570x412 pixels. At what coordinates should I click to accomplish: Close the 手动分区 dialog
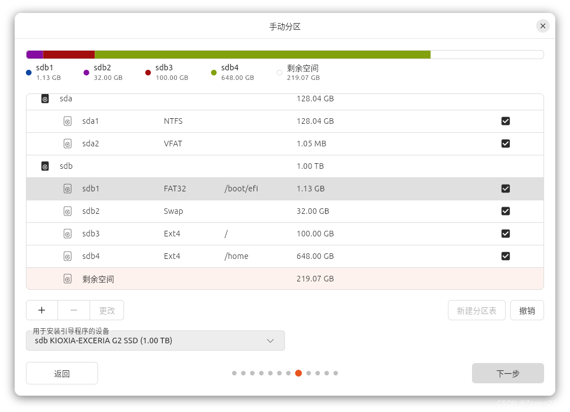(543, 26)
